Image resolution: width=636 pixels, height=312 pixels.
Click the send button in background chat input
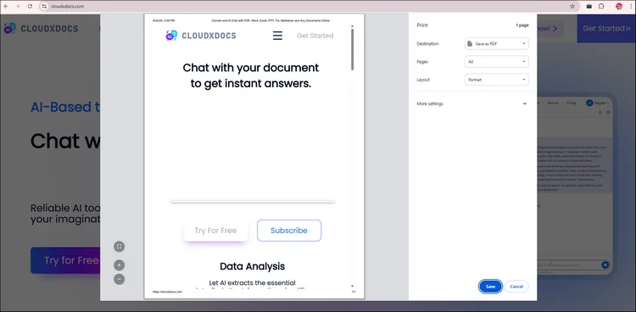(605, 265)
